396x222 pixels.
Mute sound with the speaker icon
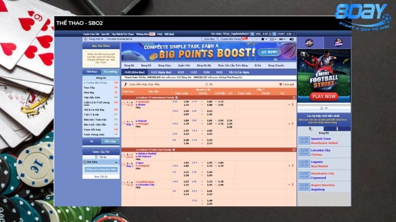[292, 39]
